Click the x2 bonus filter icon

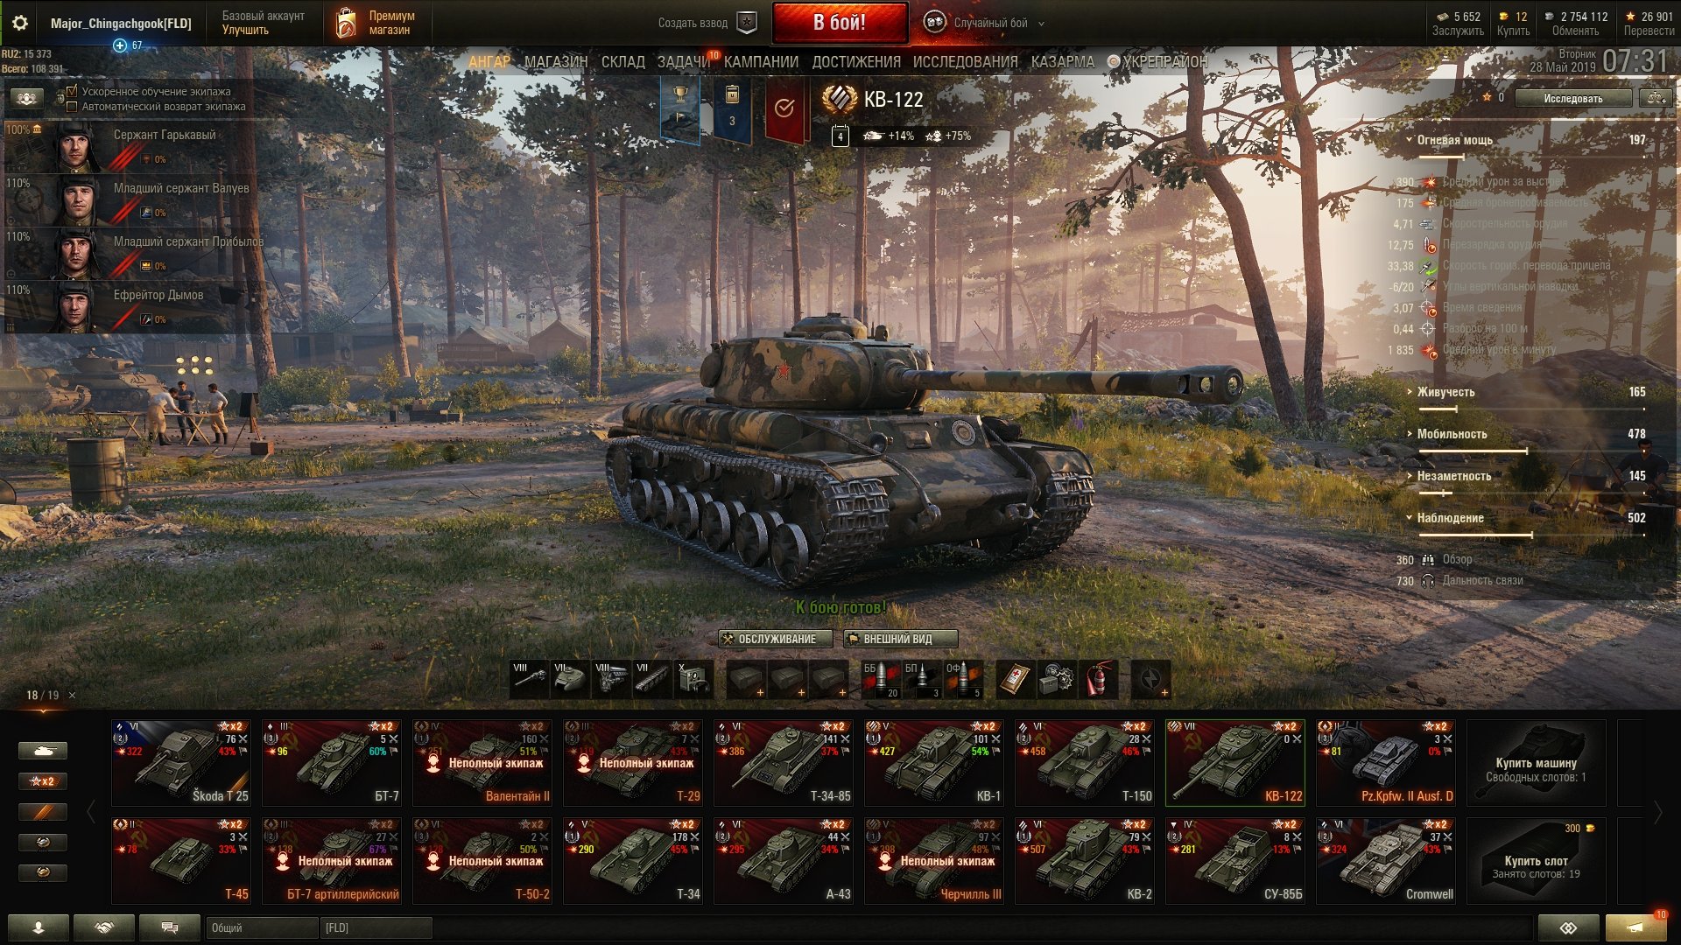42,781
